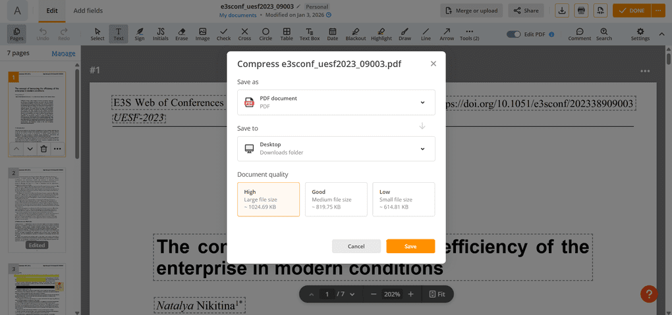672x315 pixels.
Task: Select the Initials tool
Action: point(161,34)
